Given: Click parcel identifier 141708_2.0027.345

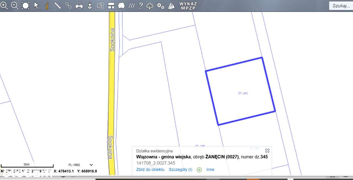Looking at the screenshot, I should pyautogui.click(x=156, y=163).
